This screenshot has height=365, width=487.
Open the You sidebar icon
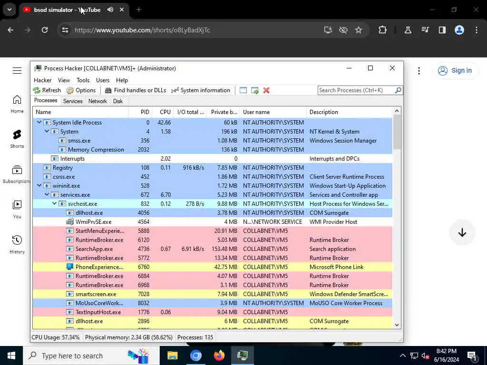click(17, 205)
